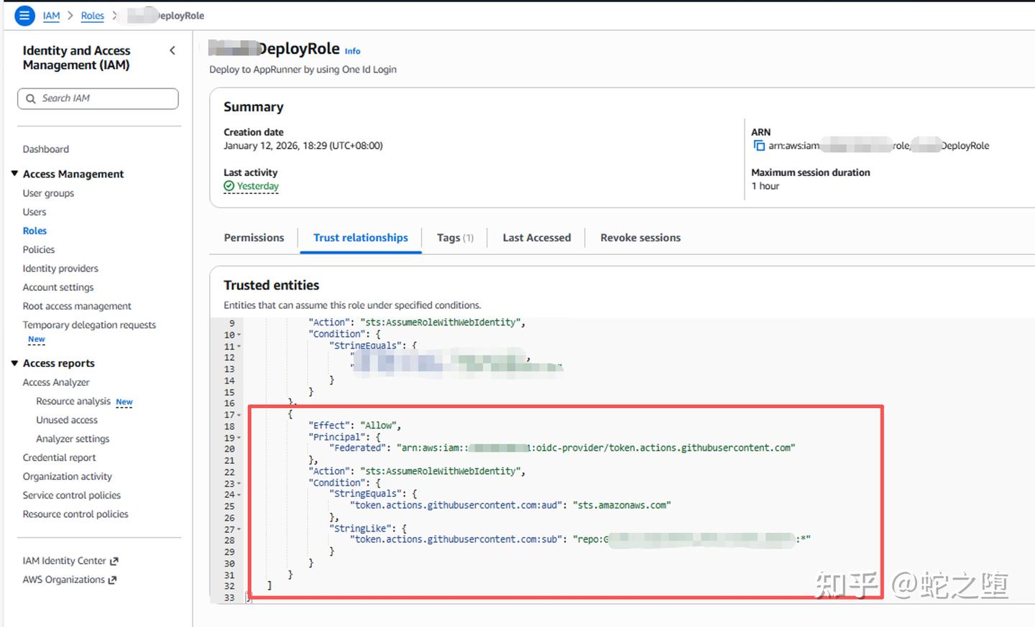Select the Revoke sessions tab
The height and width of the screenshot is (627, 1035).
(640, 238)
